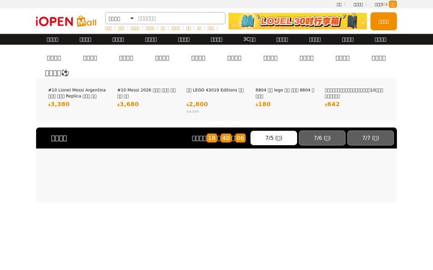Click the search keyword input field
The height and width of the screenshot is (270, 433).
[180, 19]
